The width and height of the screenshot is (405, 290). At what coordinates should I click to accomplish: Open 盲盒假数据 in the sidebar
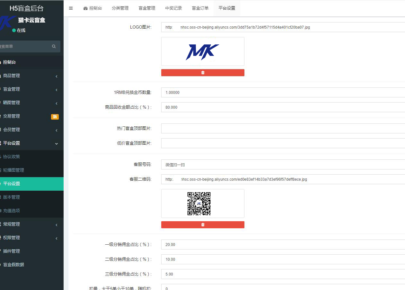32,265
